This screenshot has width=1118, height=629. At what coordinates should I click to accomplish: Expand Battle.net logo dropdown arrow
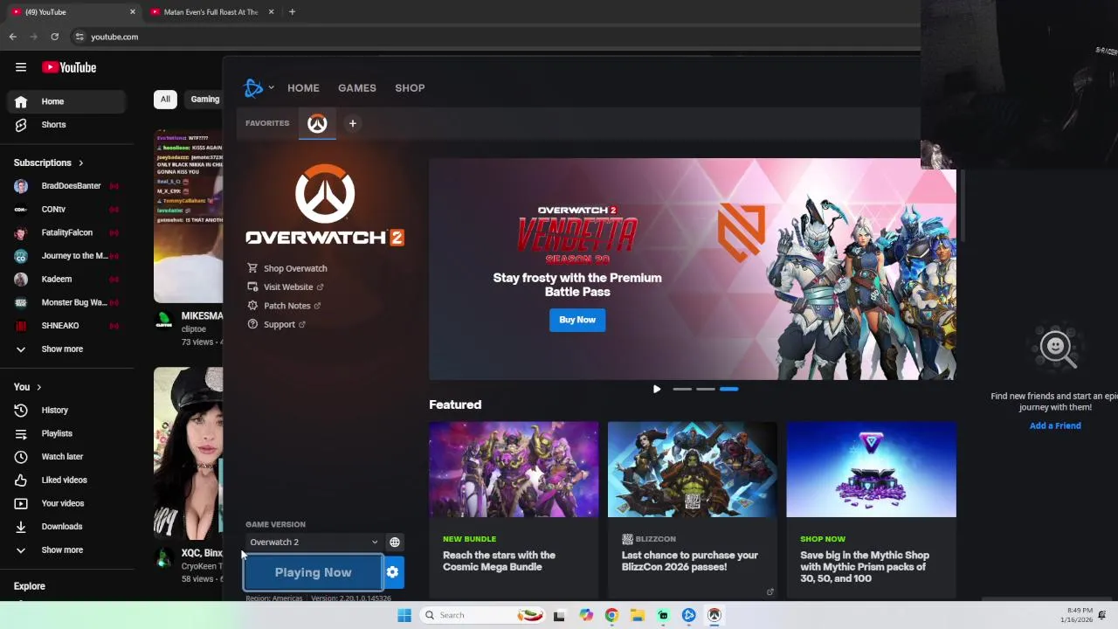tap(271, 87)
